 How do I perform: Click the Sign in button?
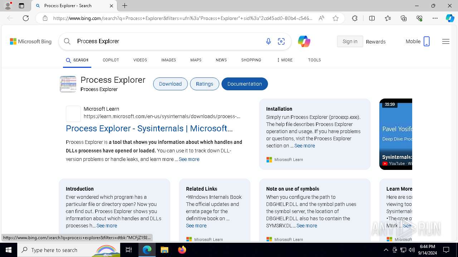(350, 41)
